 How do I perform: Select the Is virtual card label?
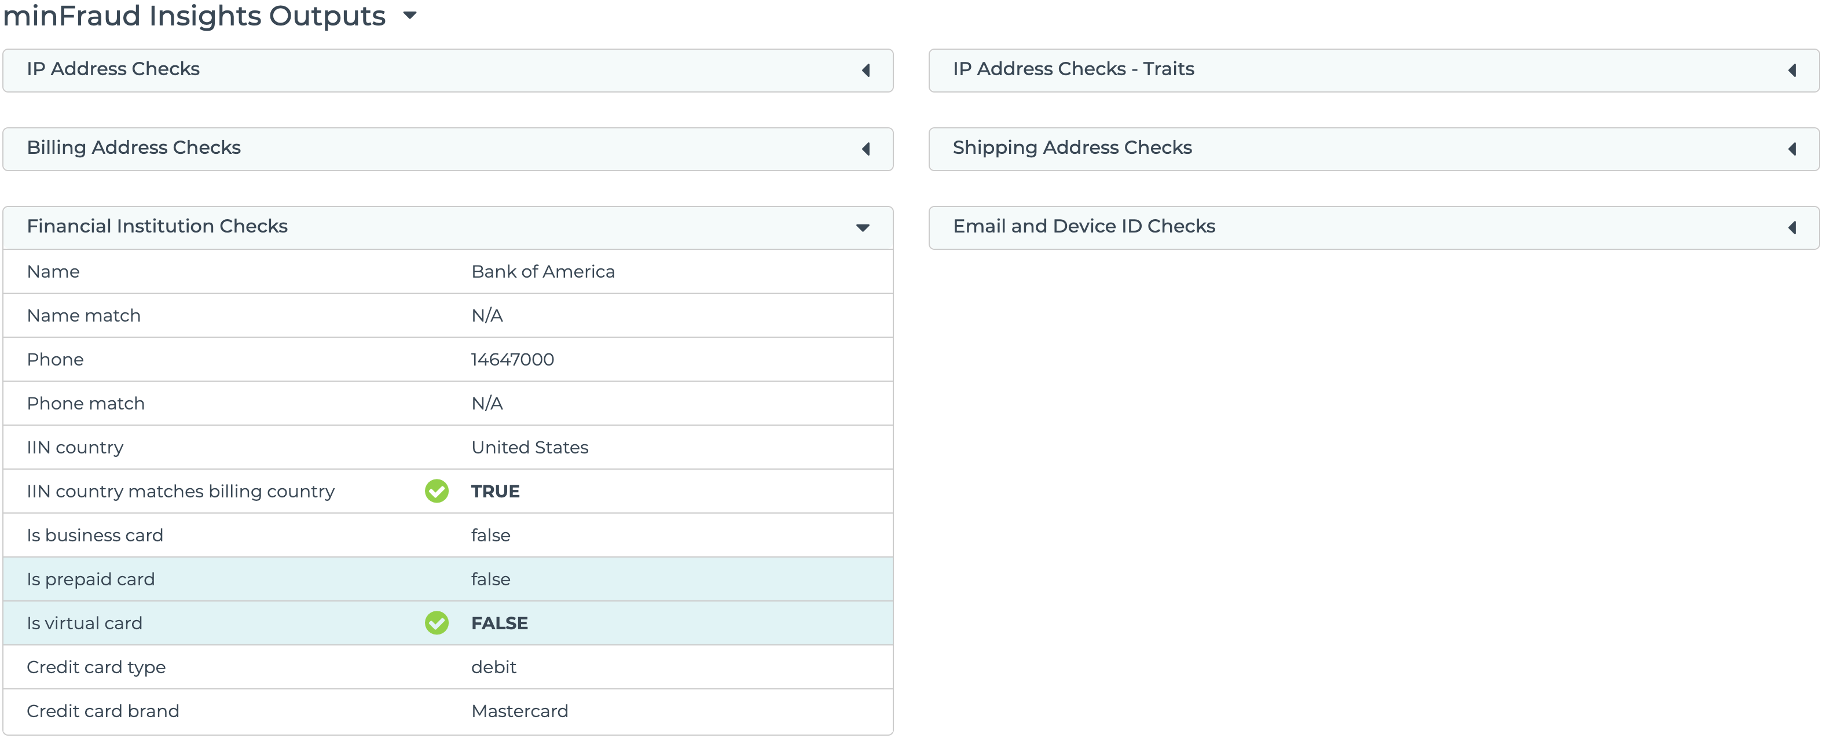pyautogui.click(x=85, y=622)
